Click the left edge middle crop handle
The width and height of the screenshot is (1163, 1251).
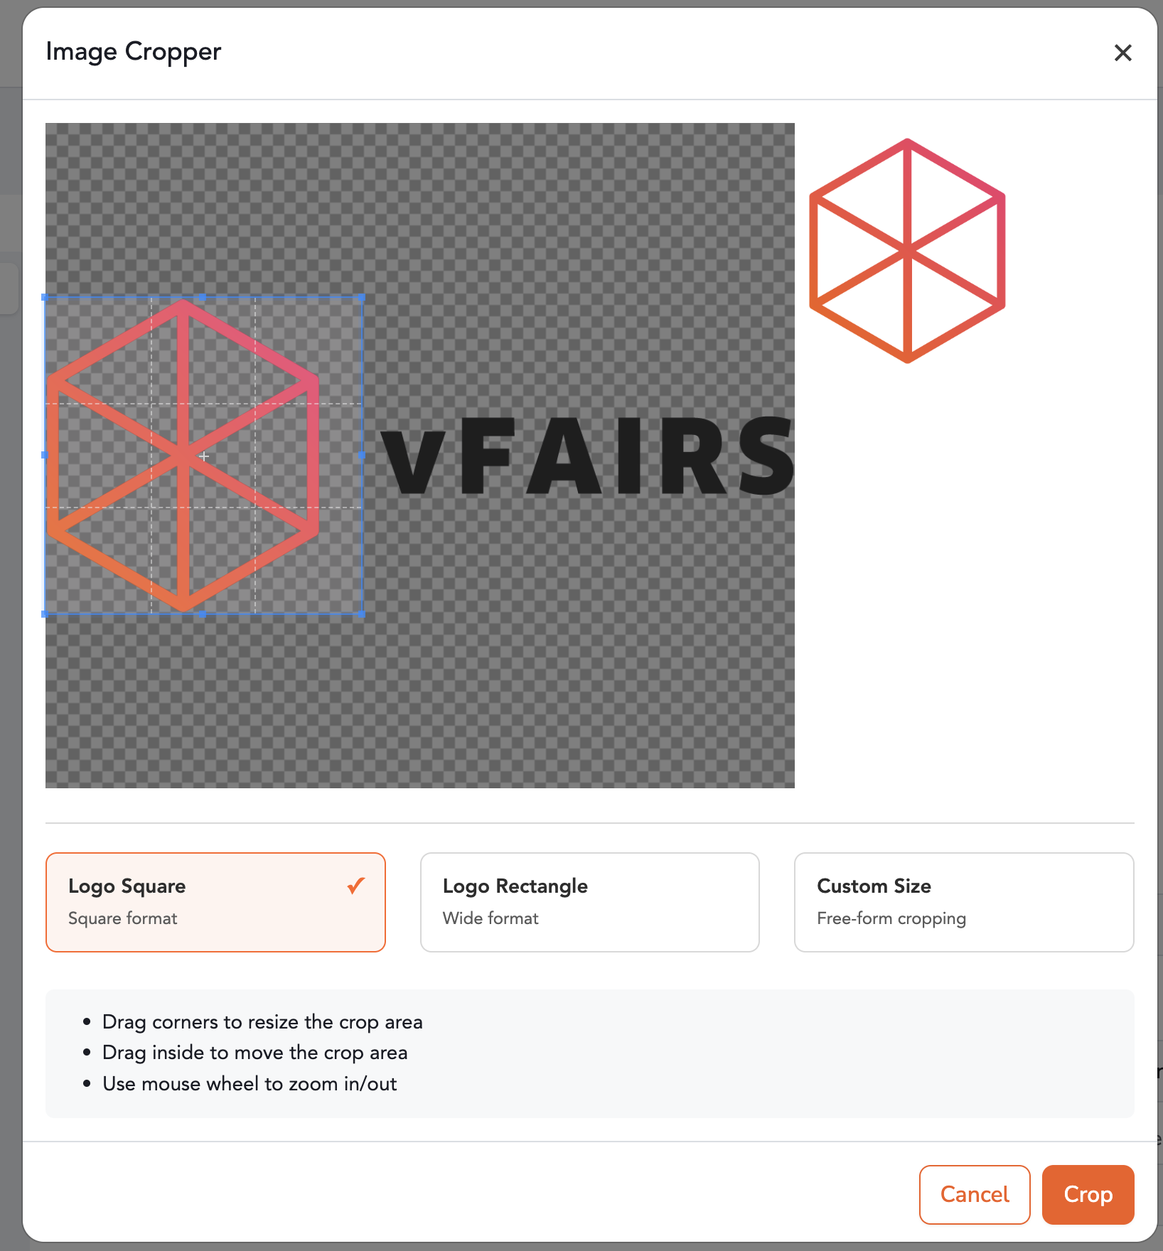point(45,456)
